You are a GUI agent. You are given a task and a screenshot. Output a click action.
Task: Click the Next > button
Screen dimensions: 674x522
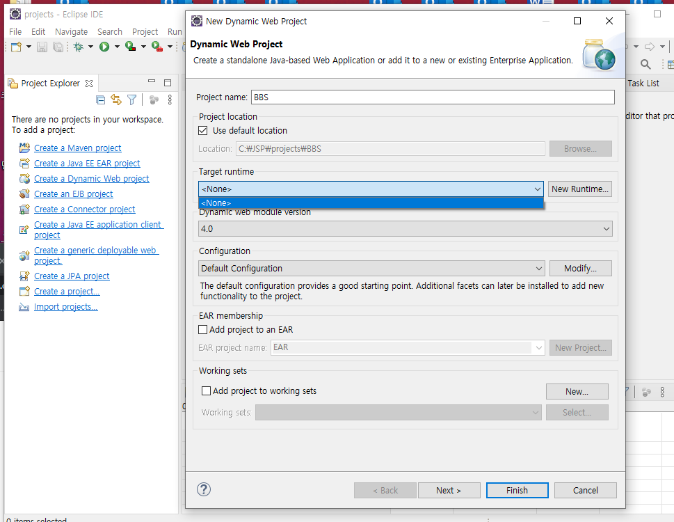pos(449,490)
